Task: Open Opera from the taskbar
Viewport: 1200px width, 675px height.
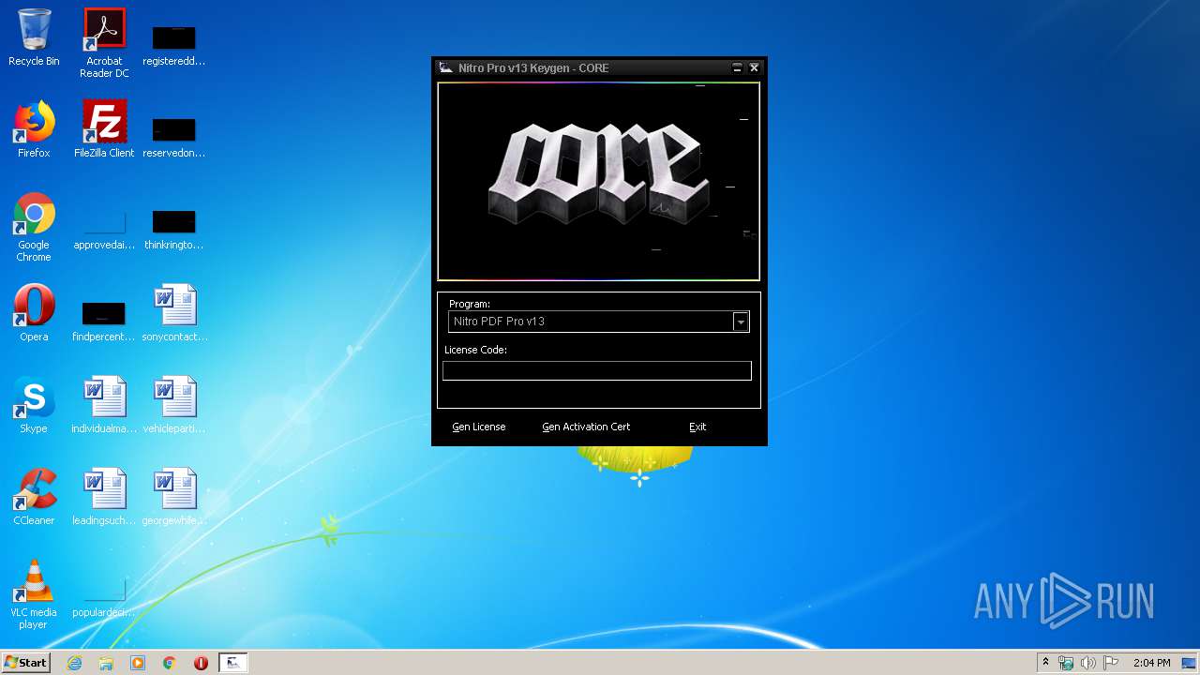Action: 201,663
